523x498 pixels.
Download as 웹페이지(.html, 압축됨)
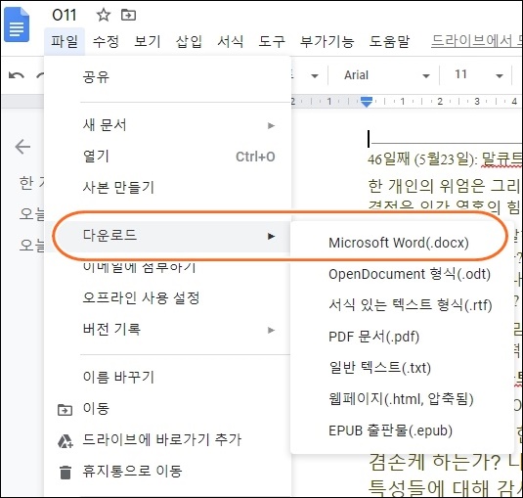point(402,399)
